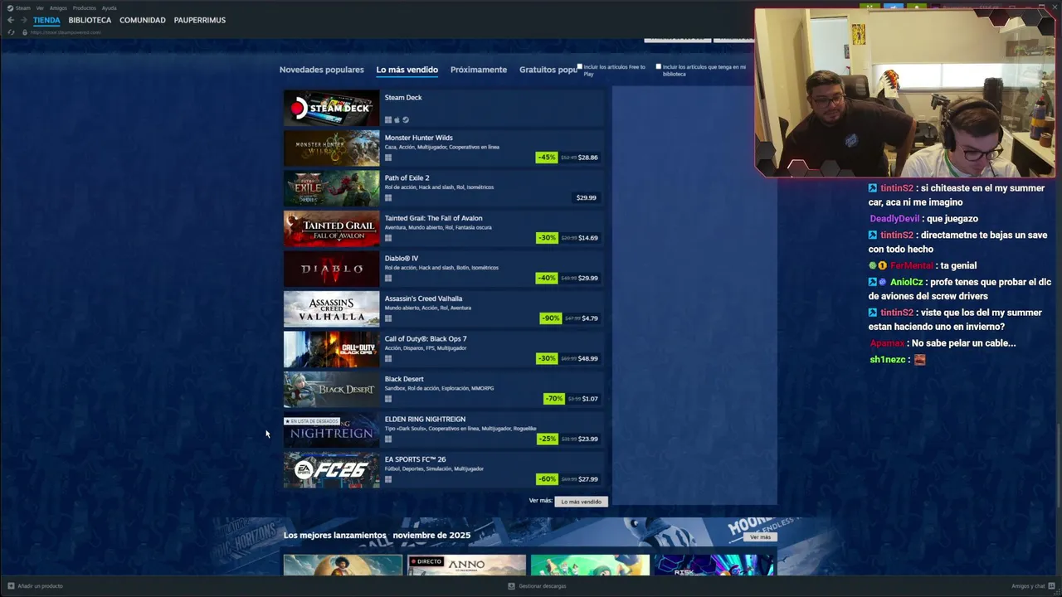
Task: Click Windows platform icon under Diablo IV
Action: pyautogui.click(x=387, y=279)
